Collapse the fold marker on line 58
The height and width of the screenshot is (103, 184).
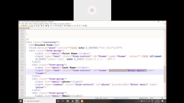[25, 65]
